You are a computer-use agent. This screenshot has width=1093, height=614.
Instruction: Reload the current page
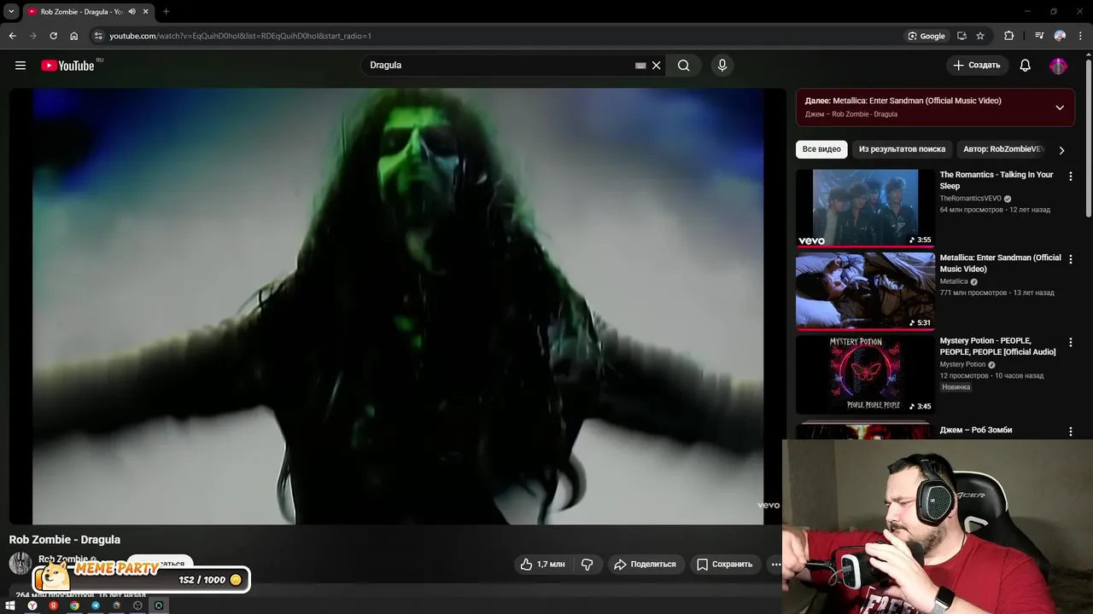[x=53, y=36]
